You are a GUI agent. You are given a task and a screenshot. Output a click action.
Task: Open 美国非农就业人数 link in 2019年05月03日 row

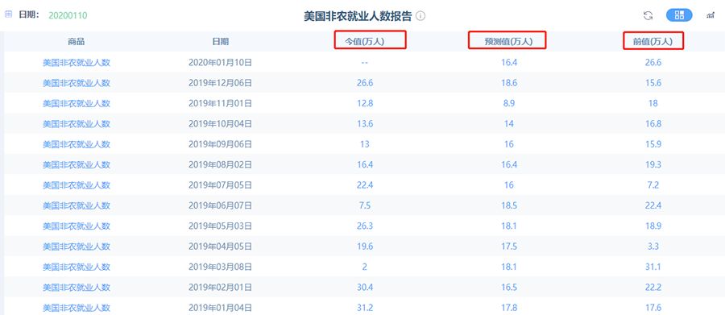[x=77, y=226]
